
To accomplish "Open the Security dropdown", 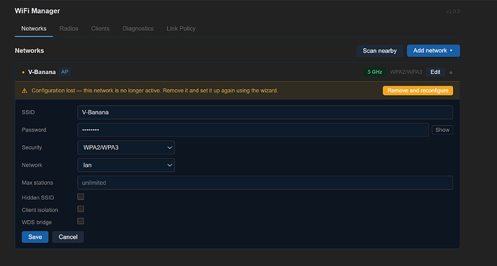I will tap(126, 147).
